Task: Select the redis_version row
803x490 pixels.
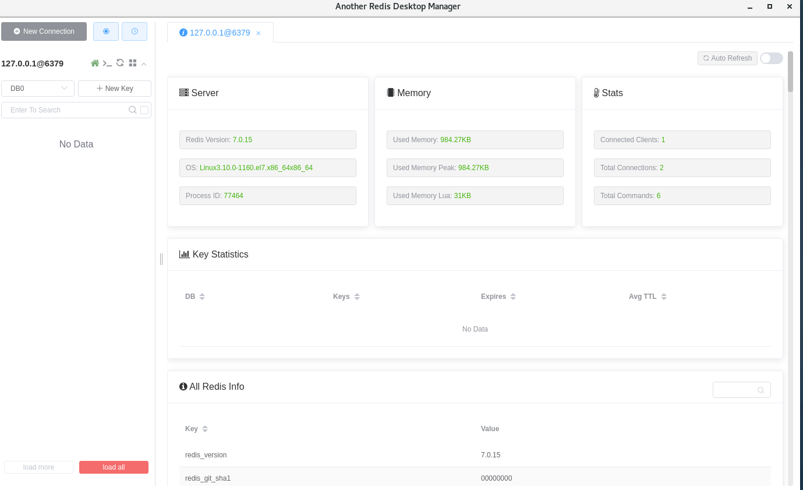Action: click(x=475, y=455)
